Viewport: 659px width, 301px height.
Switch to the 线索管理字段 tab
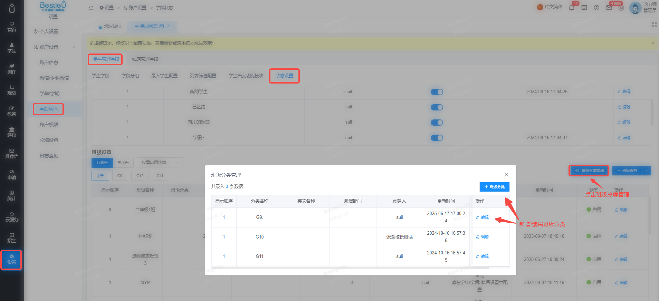[145, 59]
